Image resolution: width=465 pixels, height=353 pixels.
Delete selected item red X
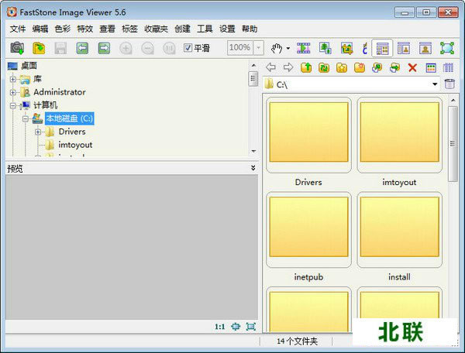[412, 68]
